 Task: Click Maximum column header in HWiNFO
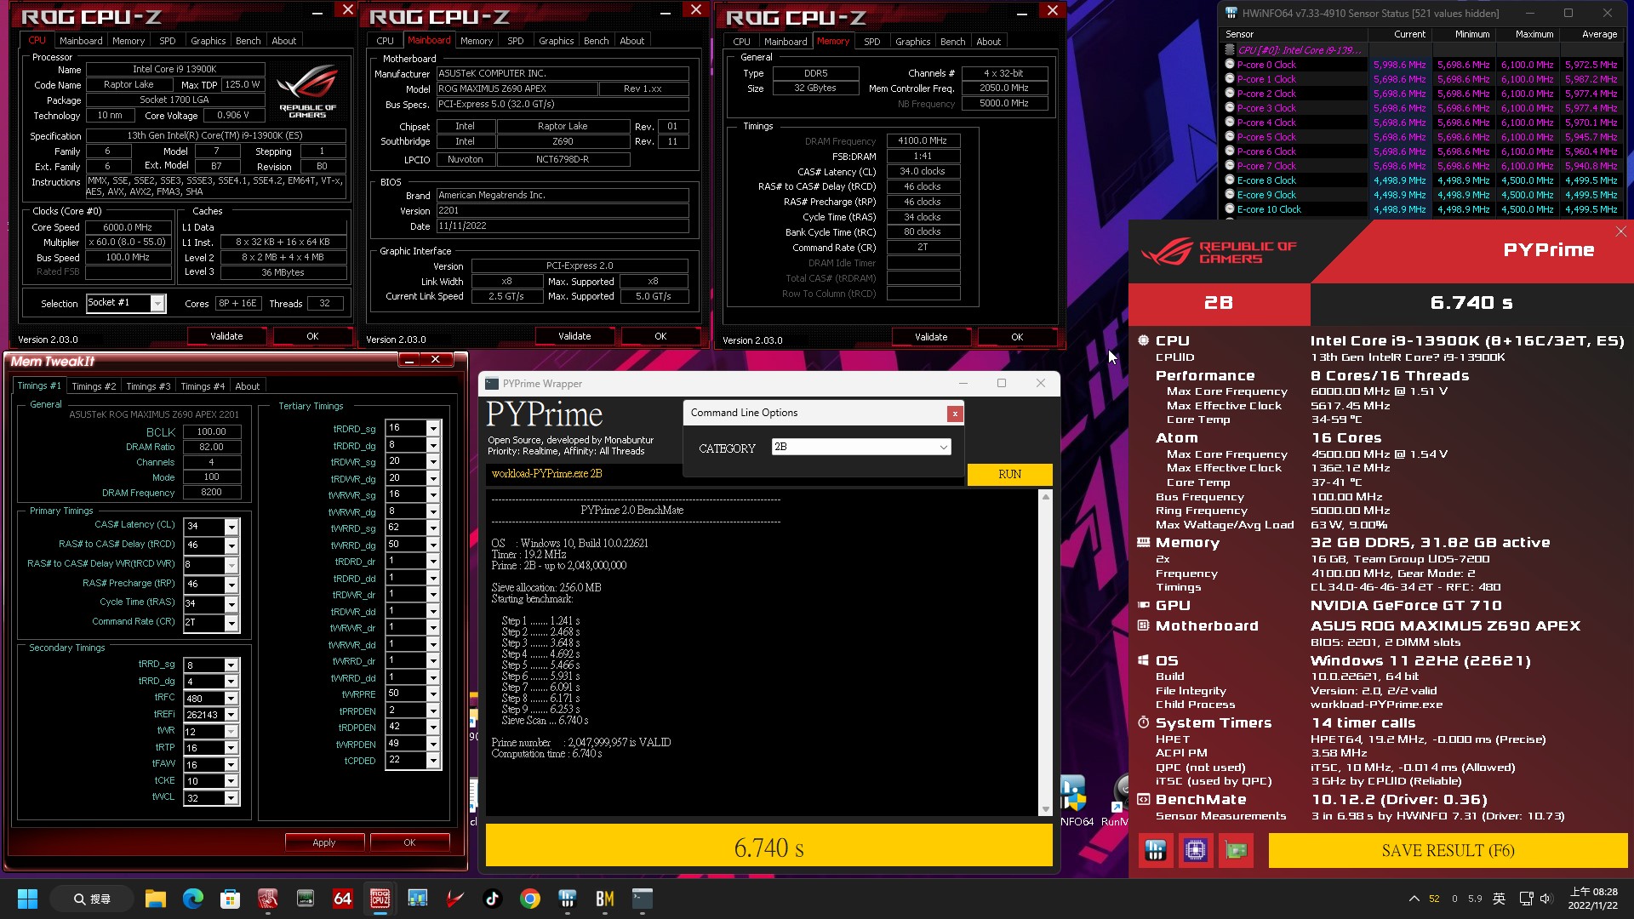(x=1534, y=35)
